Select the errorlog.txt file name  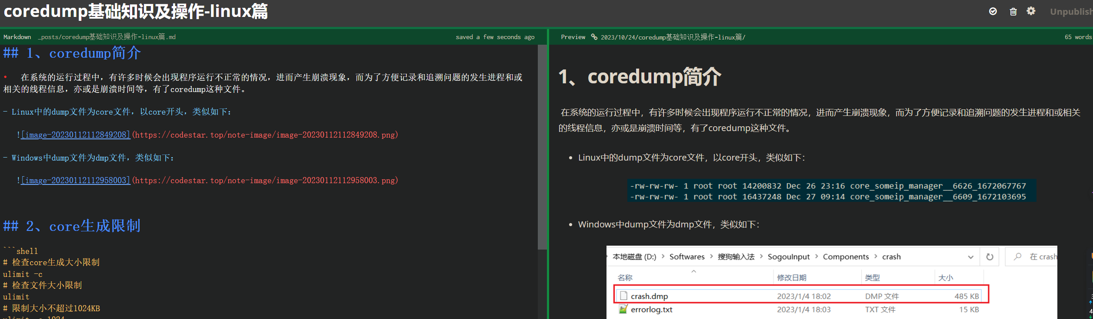[652, 309]
